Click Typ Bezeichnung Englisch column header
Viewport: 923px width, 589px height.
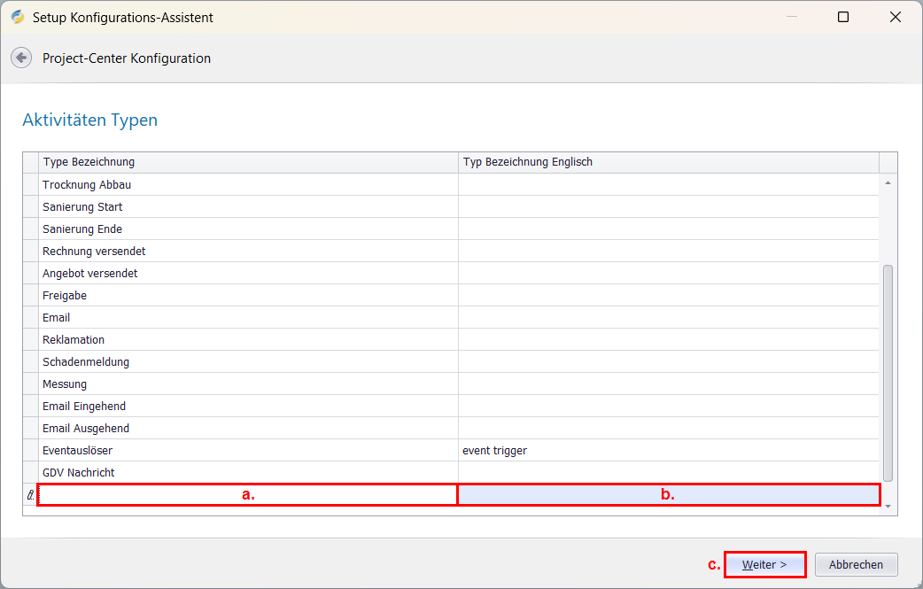coord(668,162)
